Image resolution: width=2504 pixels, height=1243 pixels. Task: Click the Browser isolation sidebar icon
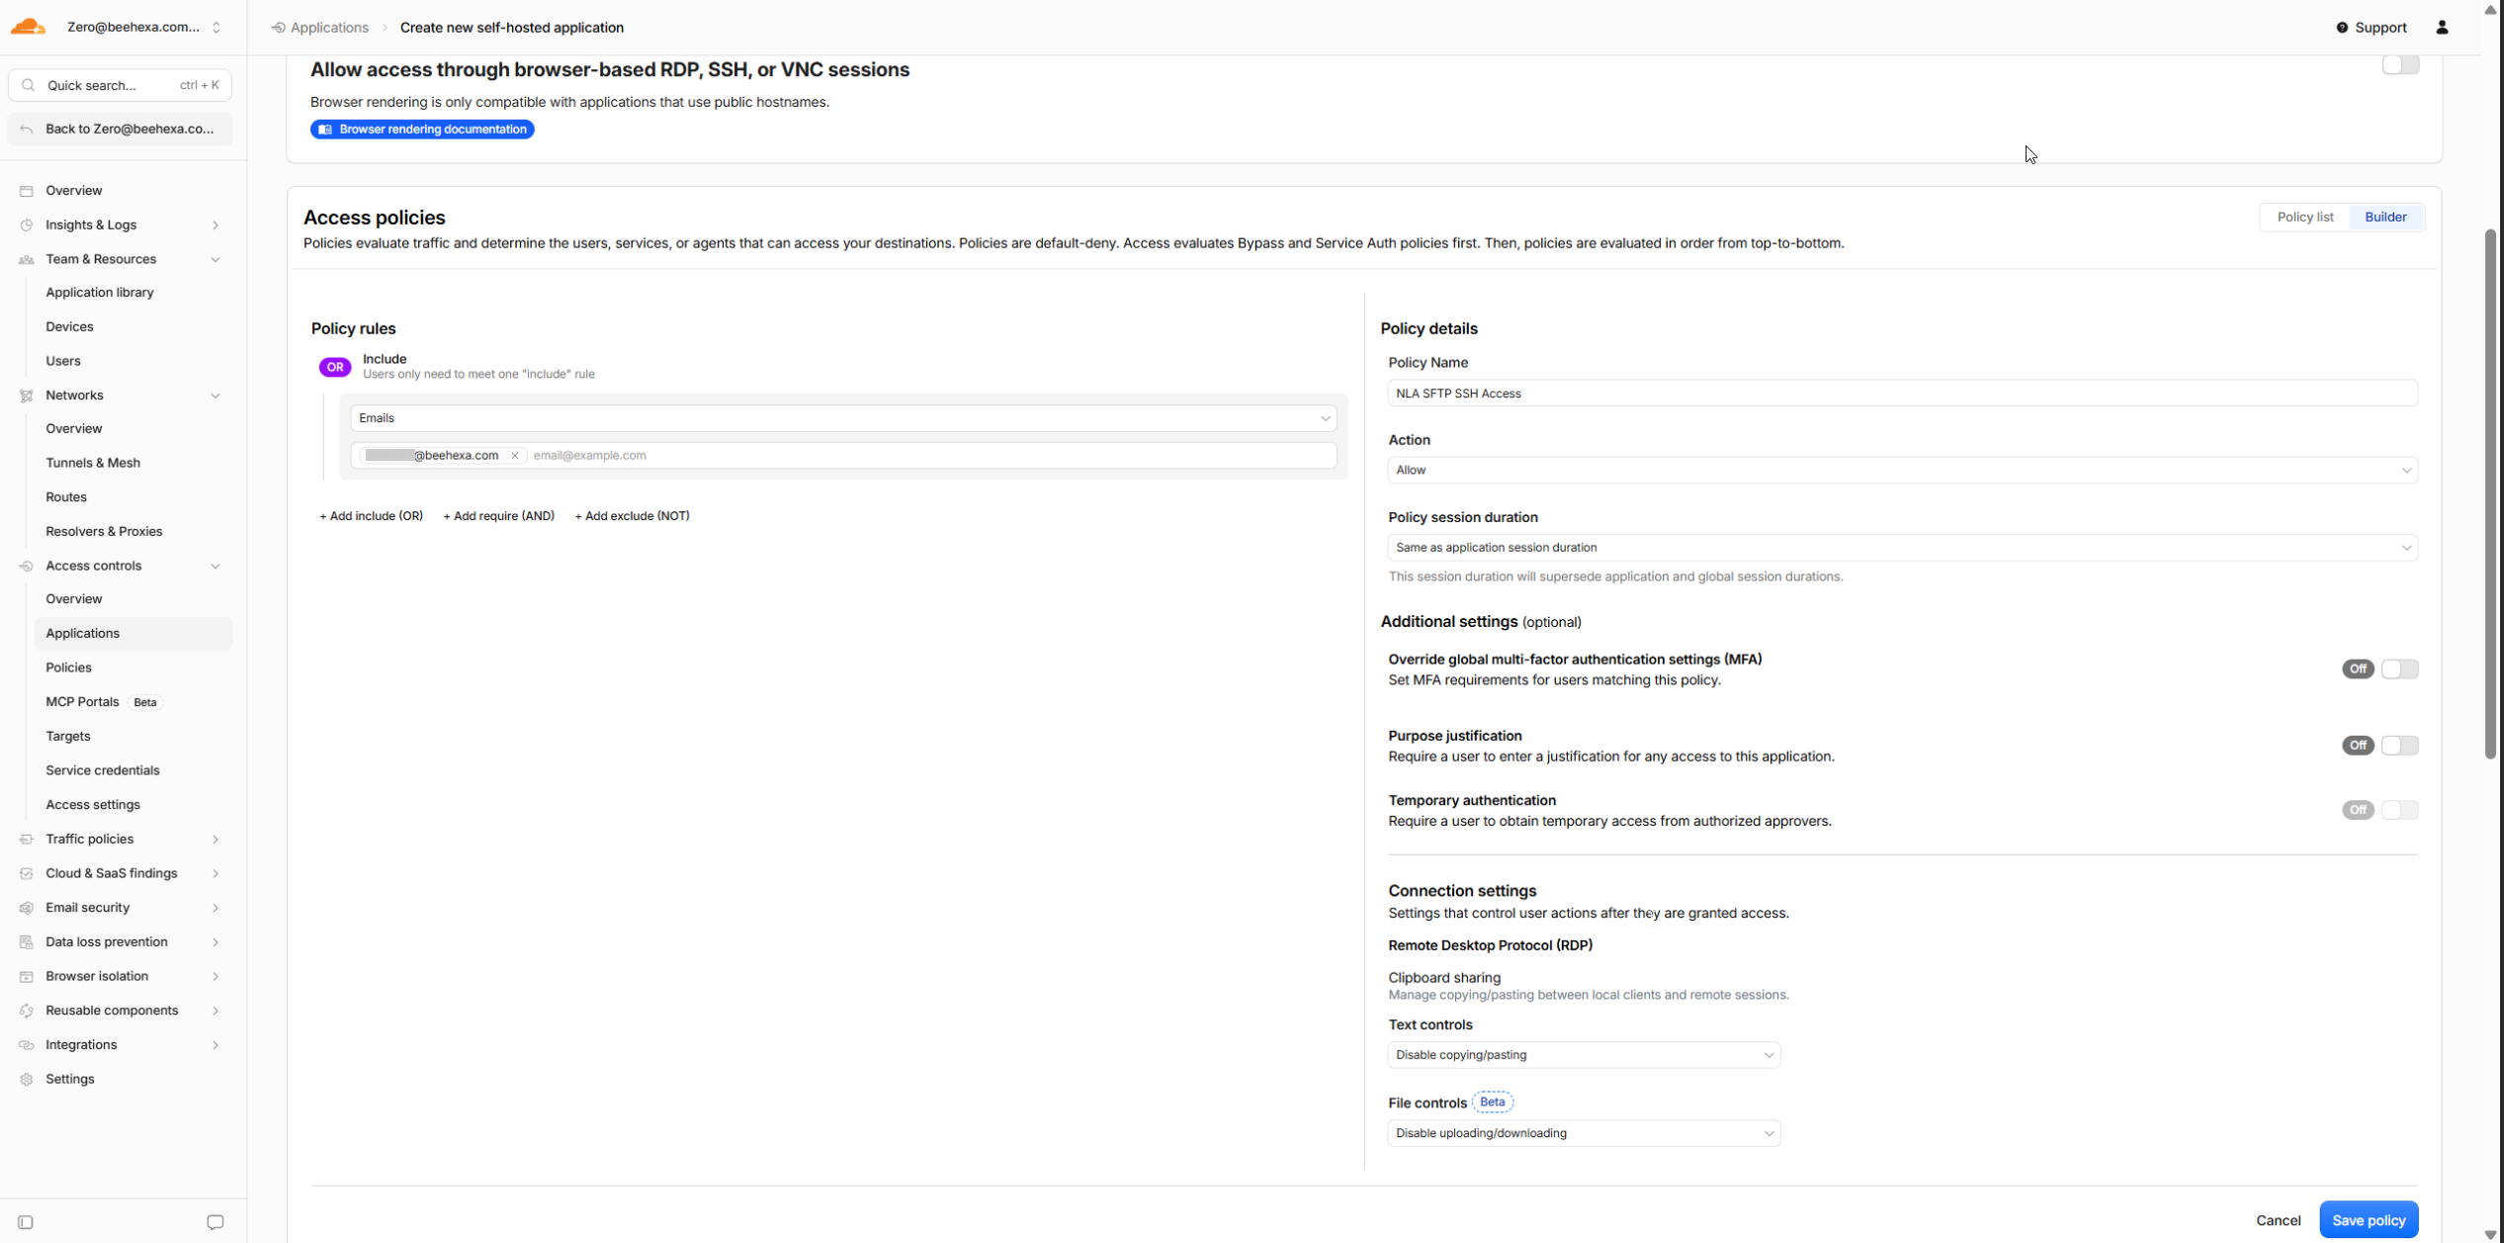click(27, 976)
